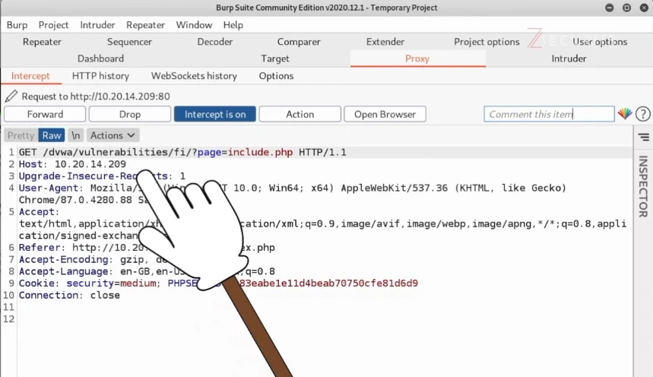The height and width of the screenshot is (377, 653).
Task: Click the security=medium cookie value
Action: coord(111,284)
